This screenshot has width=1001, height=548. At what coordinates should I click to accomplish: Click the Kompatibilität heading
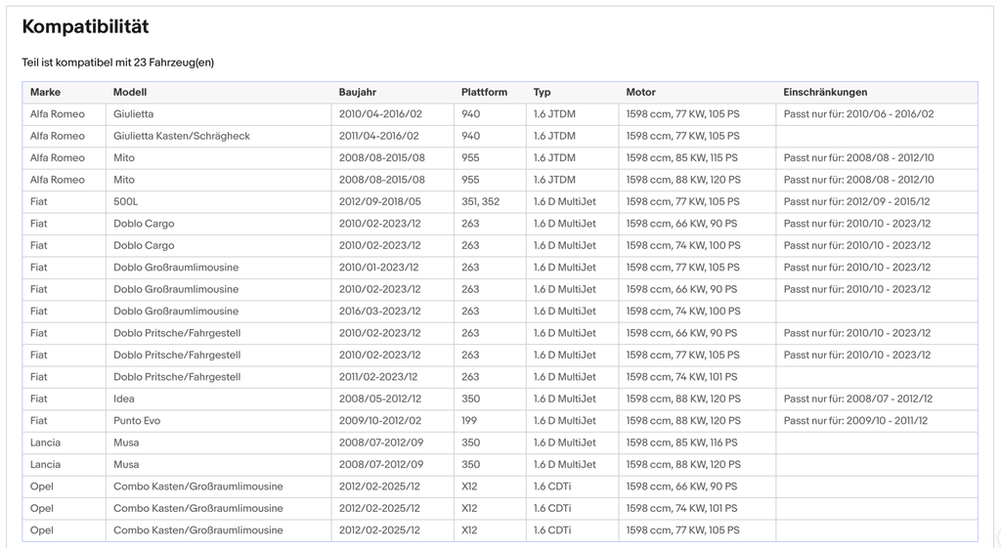click(86, 26)
